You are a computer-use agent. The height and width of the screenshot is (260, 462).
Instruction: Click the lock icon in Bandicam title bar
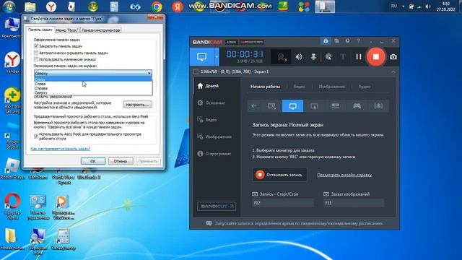point(326,41)
